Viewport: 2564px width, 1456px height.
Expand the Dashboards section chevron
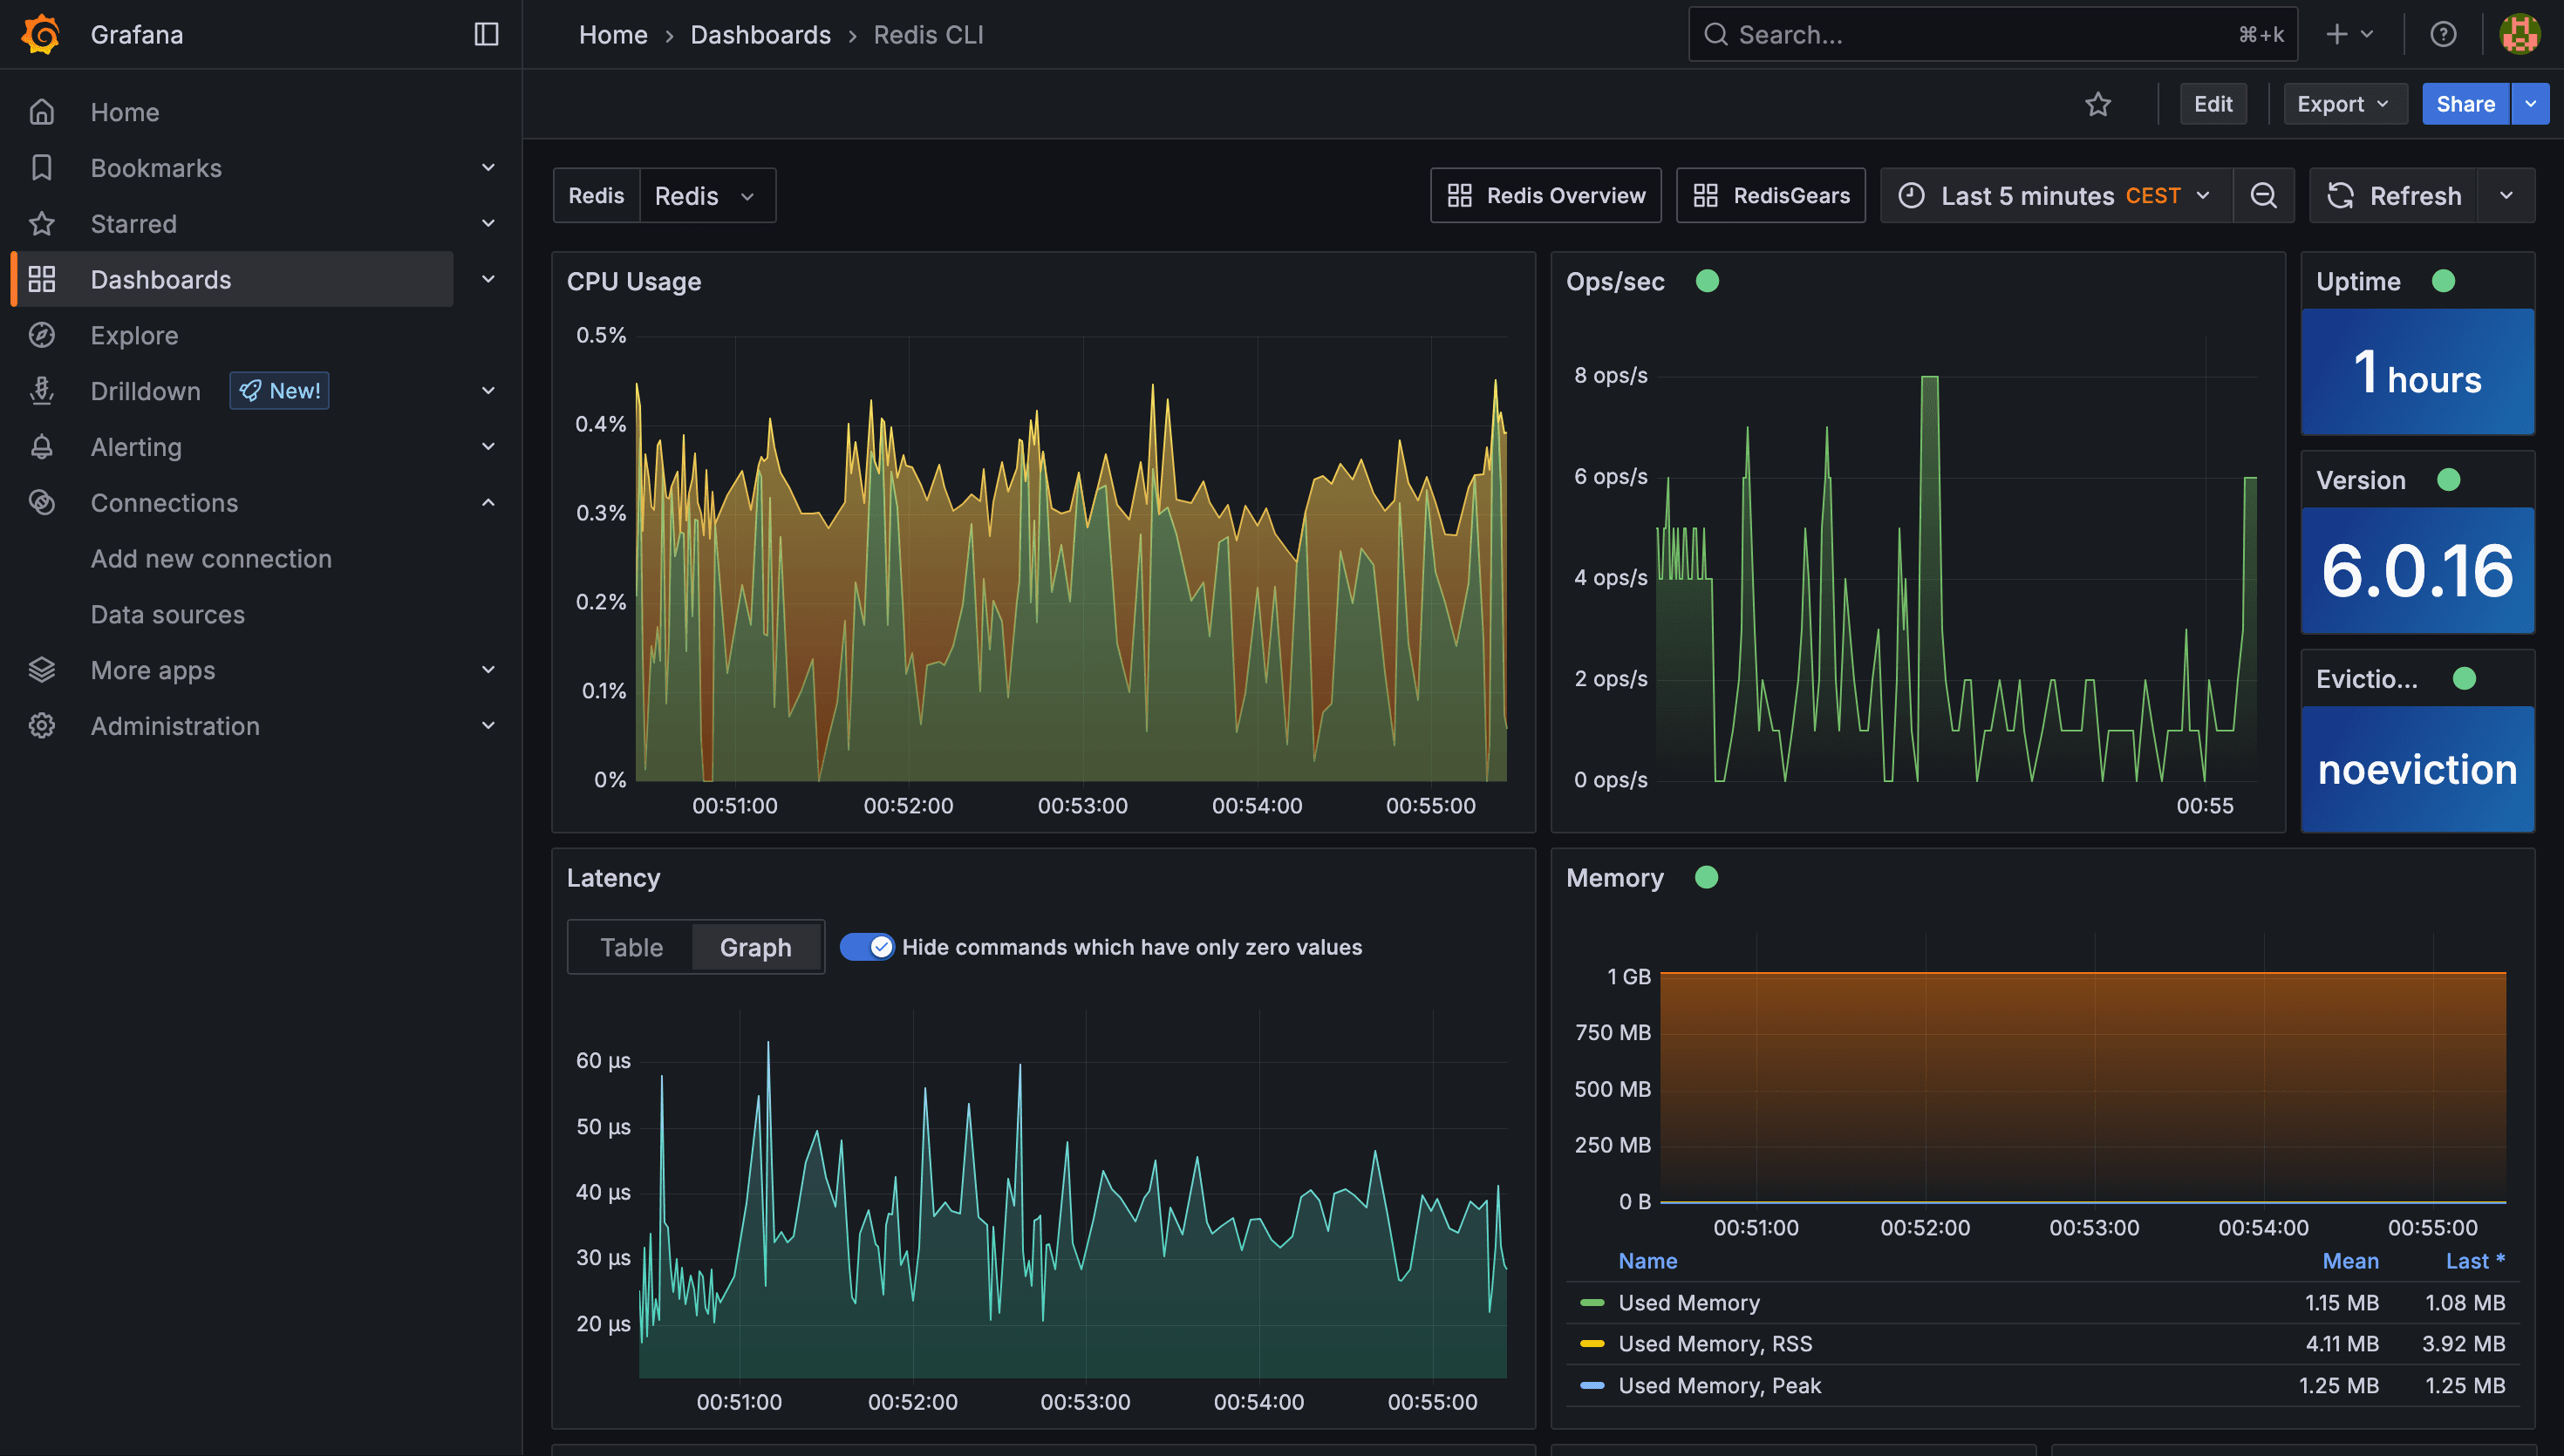488,280
